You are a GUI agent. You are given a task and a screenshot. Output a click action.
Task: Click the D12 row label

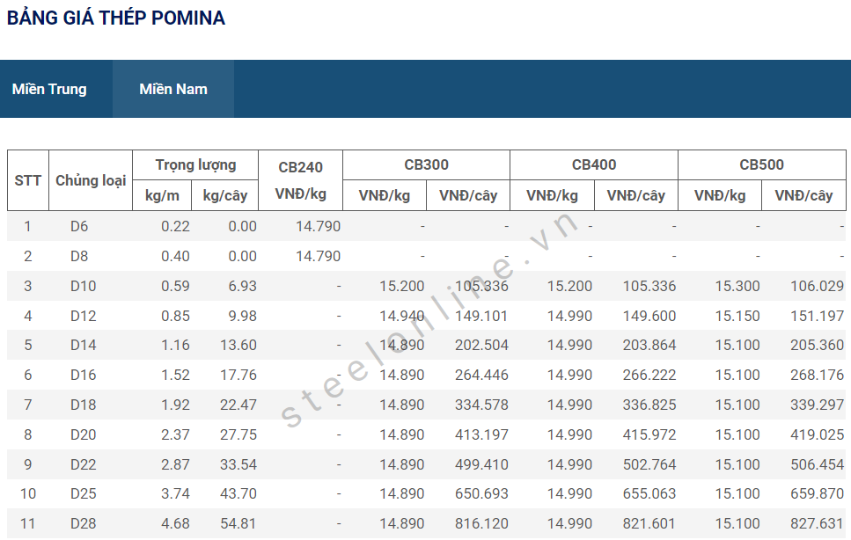click(x=83, y=316)
